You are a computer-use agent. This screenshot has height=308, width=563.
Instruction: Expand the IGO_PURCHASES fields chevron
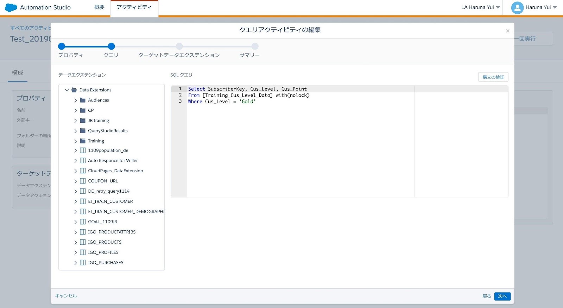tap(75, 263)
